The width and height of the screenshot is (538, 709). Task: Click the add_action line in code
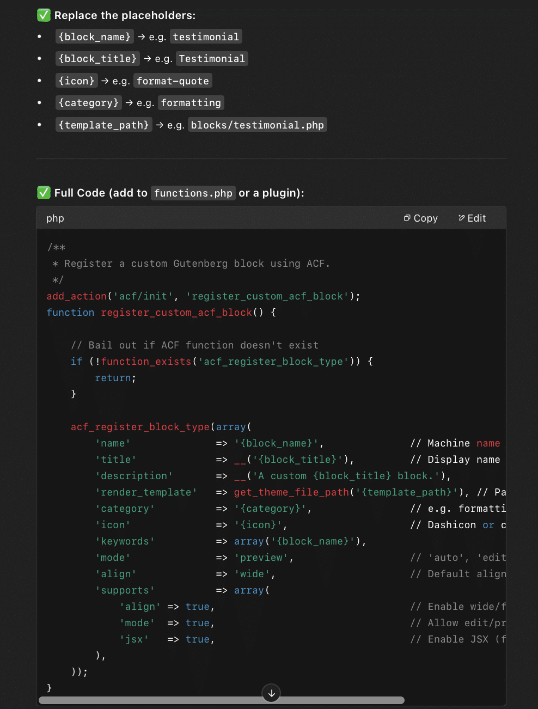click(204, 296)
